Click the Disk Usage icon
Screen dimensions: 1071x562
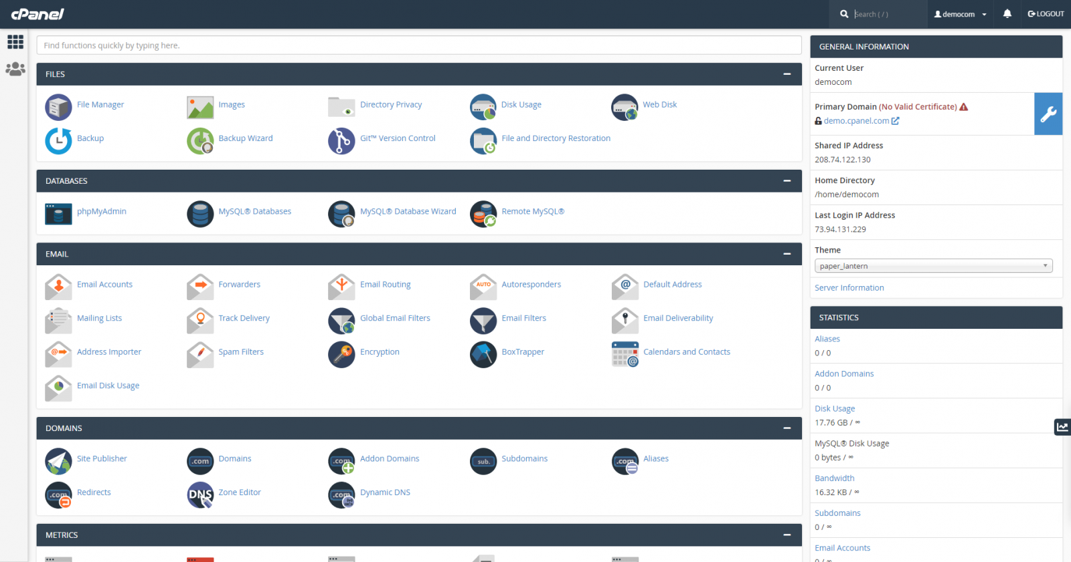[483, 107]
